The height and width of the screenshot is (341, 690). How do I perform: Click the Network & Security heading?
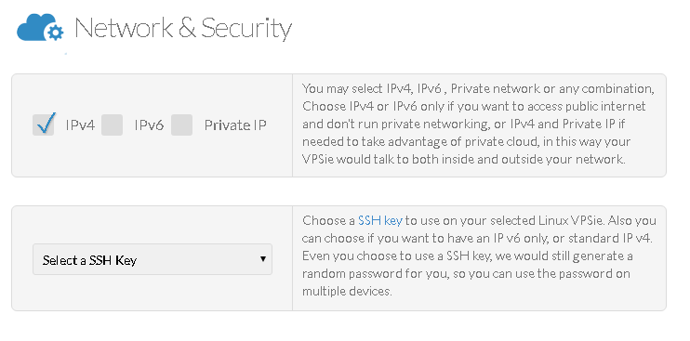pyautogui.click(x=183, y=28)
